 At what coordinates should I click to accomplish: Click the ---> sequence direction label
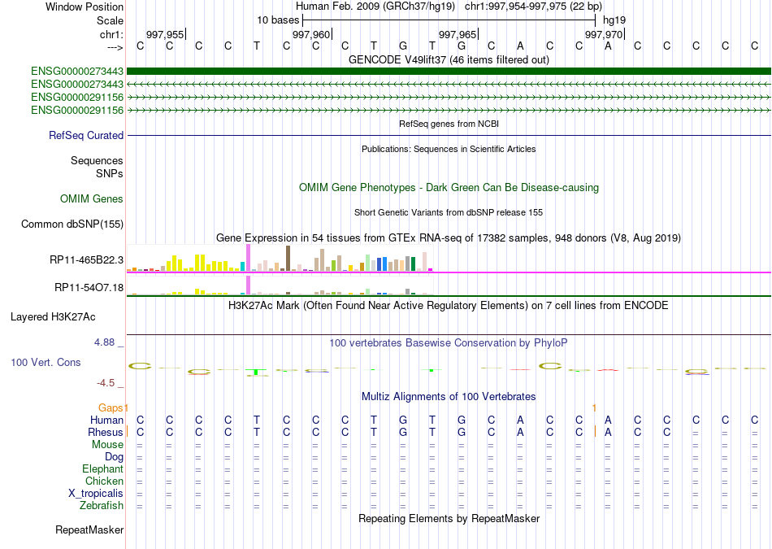tap(115, 47)
